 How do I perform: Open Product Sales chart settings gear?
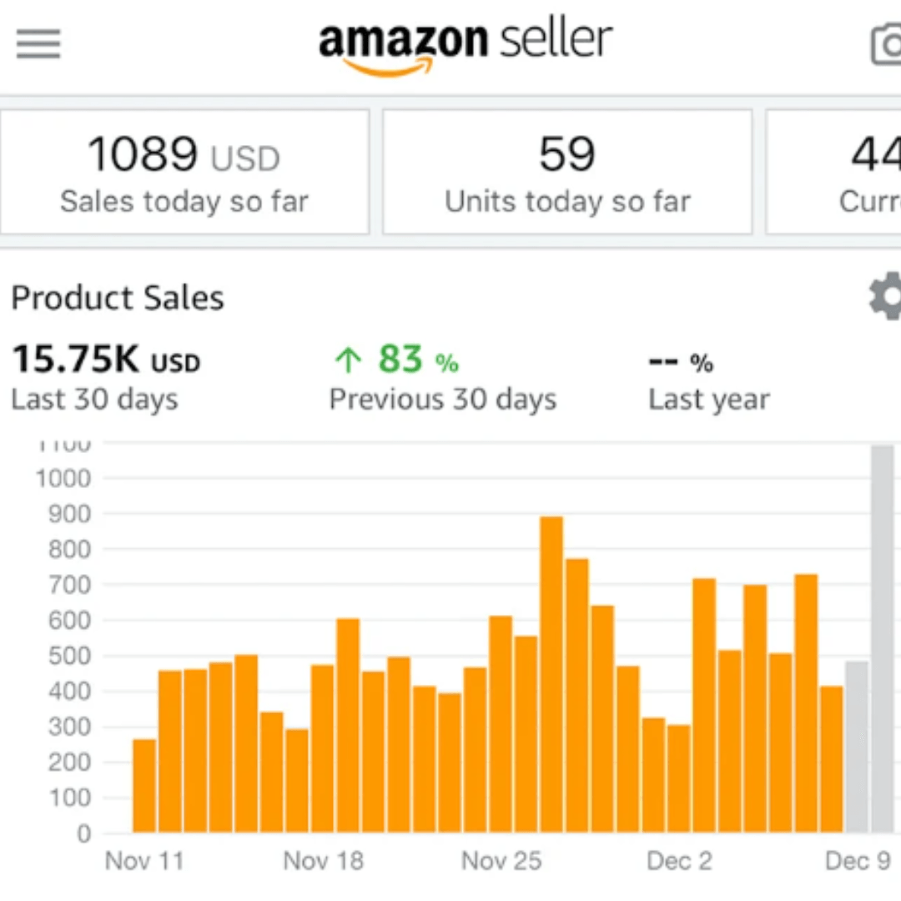(884, 295)
